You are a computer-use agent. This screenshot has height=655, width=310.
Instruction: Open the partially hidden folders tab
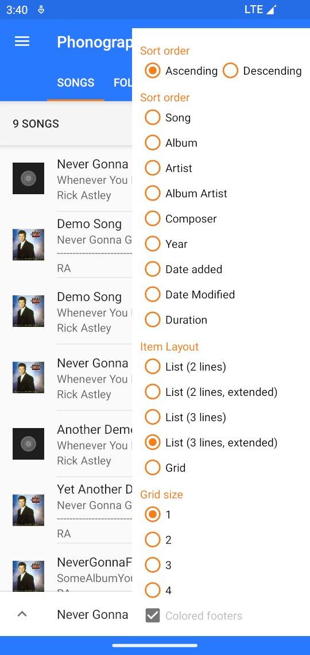click(x=123, y=82)
